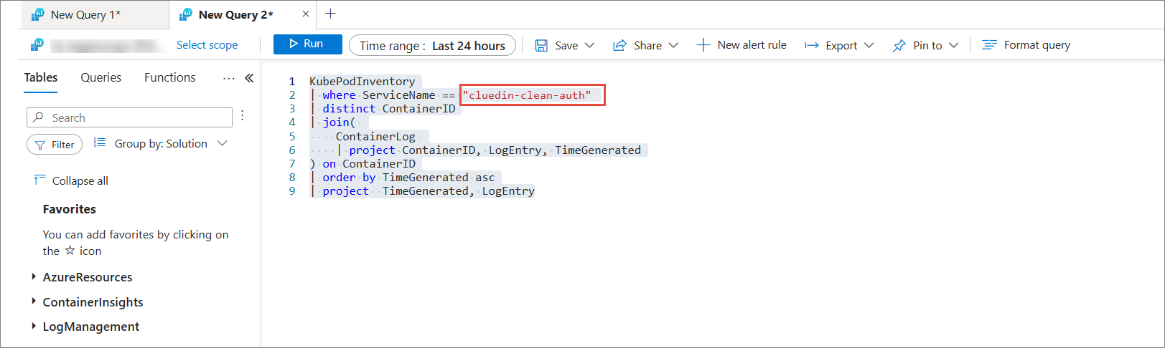Open the Tables tab
The height and width of the screenshot is (348, 1165).
click(x=41, y=77)
